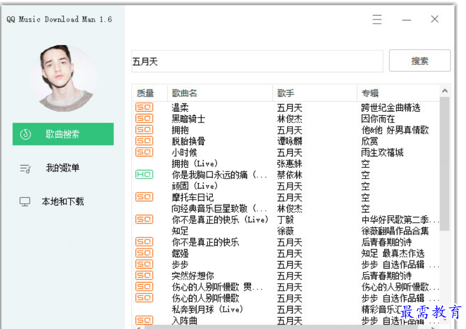This screenshot has height=329, width=466.
Task: Click the SQ badge on 步步 row
Action: [144, 264]
